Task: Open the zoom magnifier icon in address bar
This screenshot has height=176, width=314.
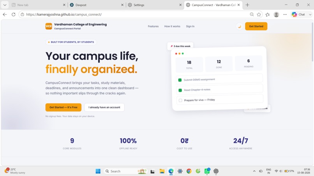Action: click(252, 14)
